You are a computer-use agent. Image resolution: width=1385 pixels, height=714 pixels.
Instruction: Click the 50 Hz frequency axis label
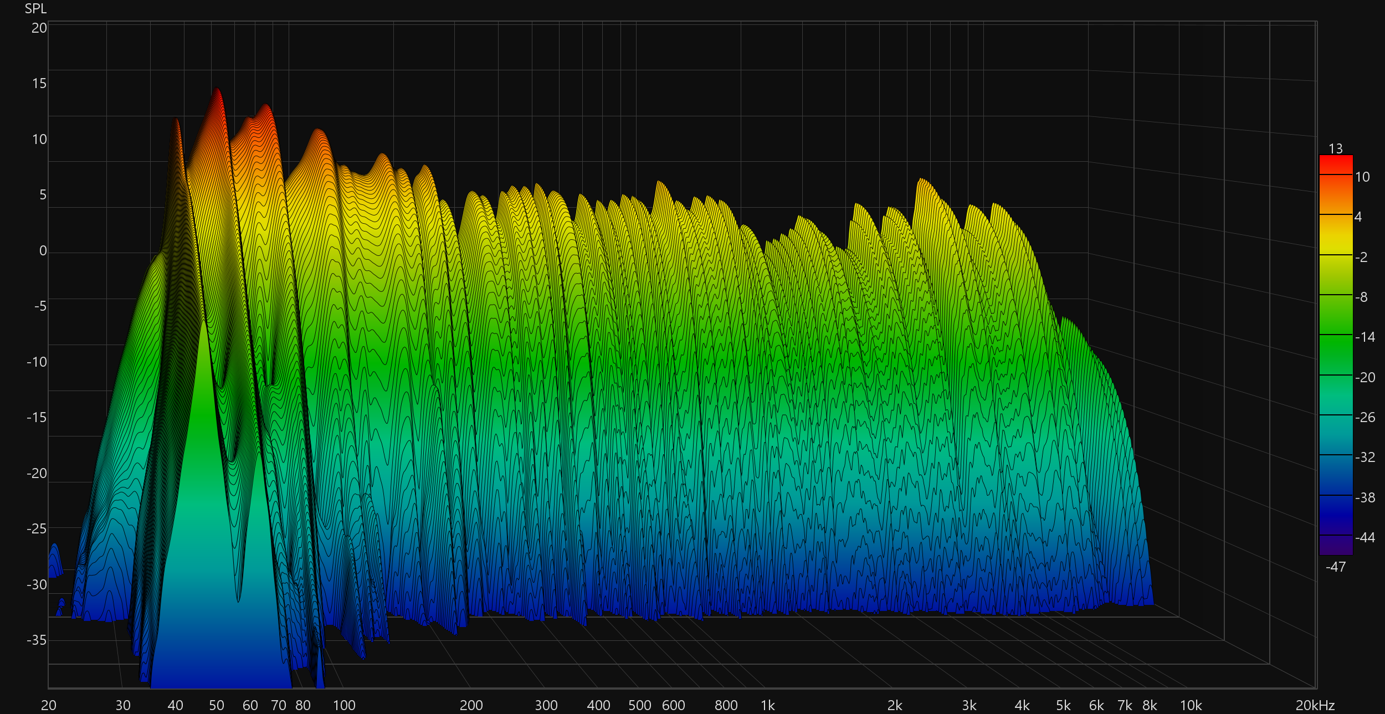coord(217,705)
